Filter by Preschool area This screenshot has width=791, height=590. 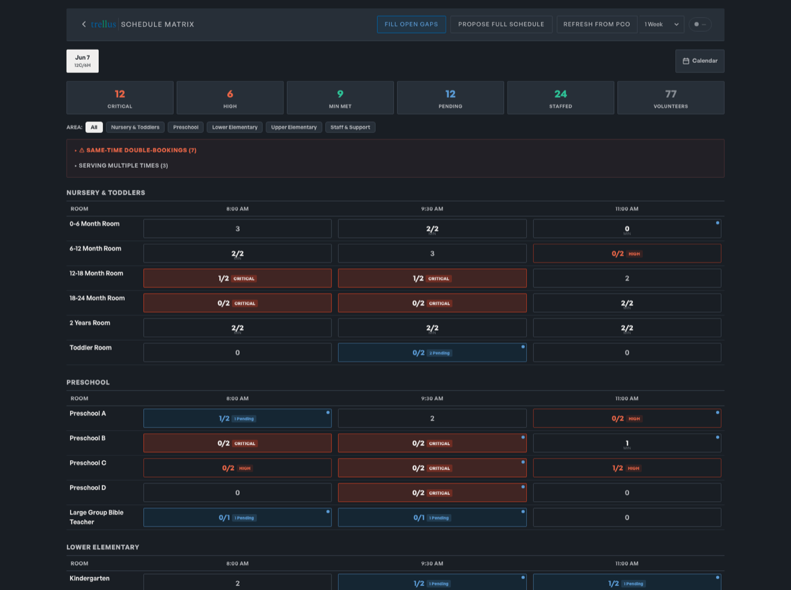tap(186, 128)
